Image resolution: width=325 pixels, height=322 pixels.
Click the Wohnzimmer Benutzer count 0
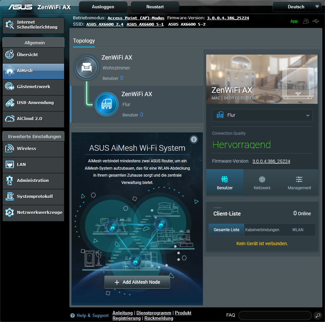[122, 78]
